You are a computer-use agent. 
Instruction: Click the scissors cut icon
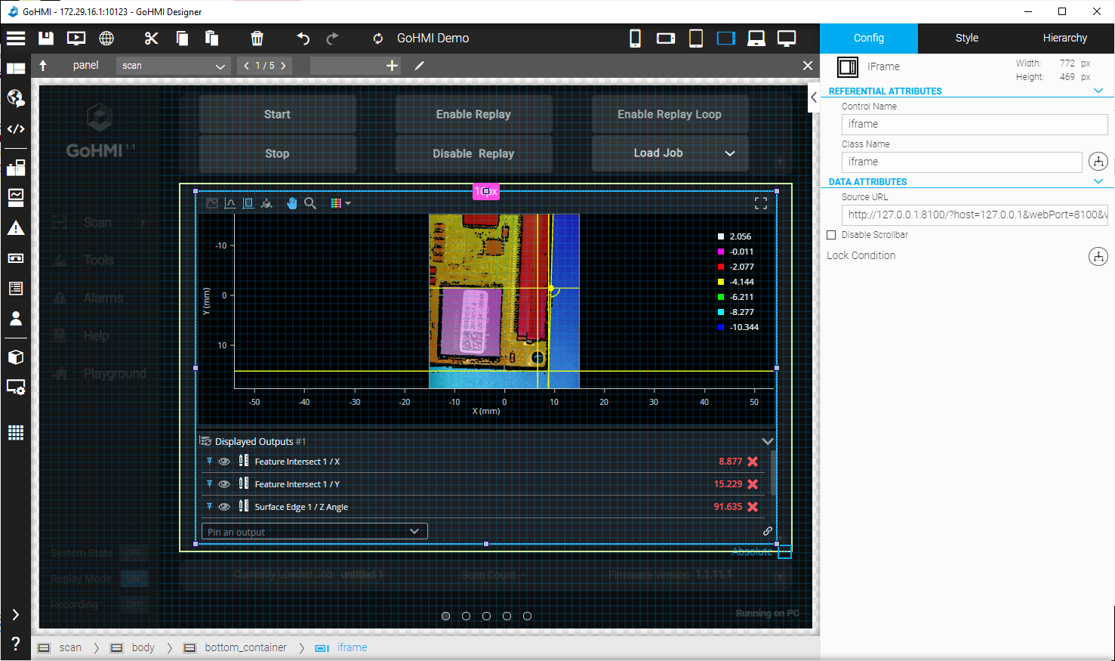[x=152, y=39]
